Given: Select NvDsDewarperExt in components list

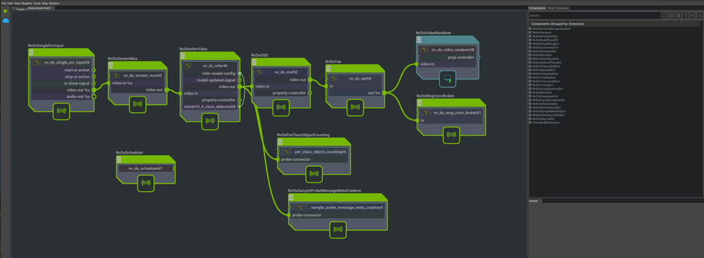Looking at the screenshot, I should pyautogui.click(x=545, y=96).
